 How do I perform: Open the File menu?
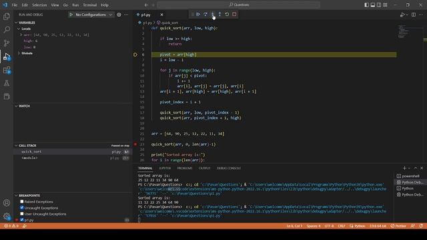tap(14, 5)
